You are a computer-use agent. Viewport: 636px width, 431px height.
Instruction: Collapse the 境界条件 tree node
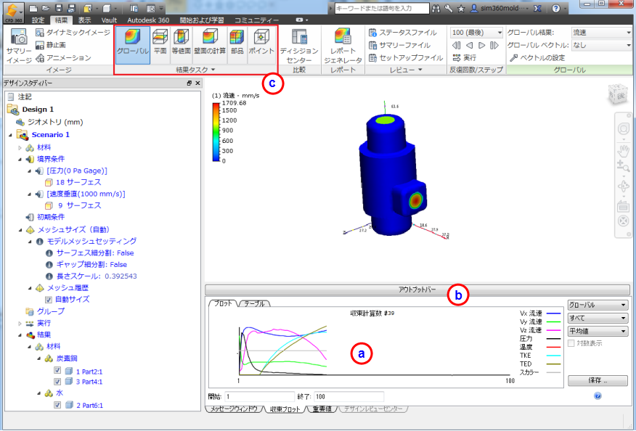pos(20,160)
